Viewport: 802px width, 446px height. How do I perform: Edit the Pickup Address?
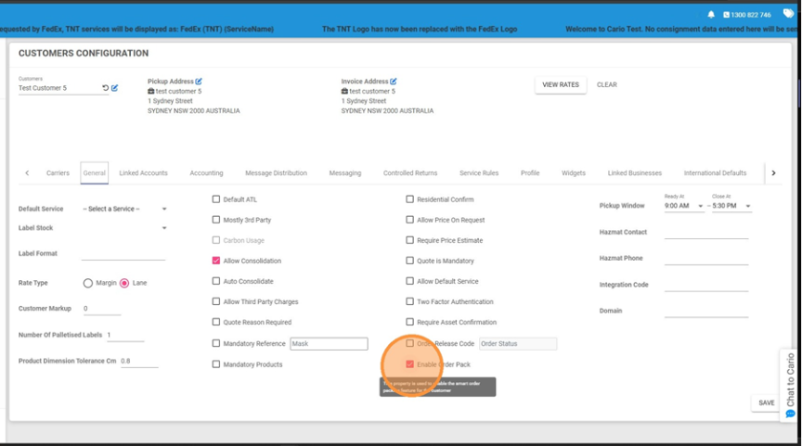199,82
